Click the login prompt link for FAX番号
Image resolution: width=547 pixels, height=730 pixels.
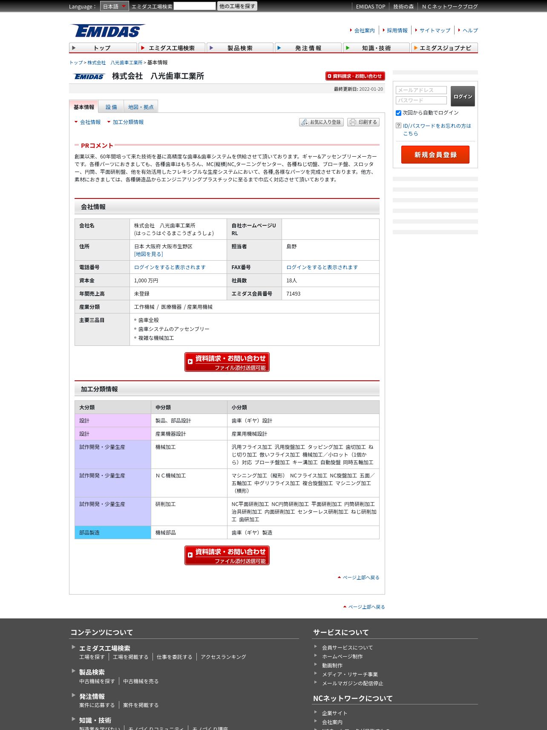click(322, 267)
